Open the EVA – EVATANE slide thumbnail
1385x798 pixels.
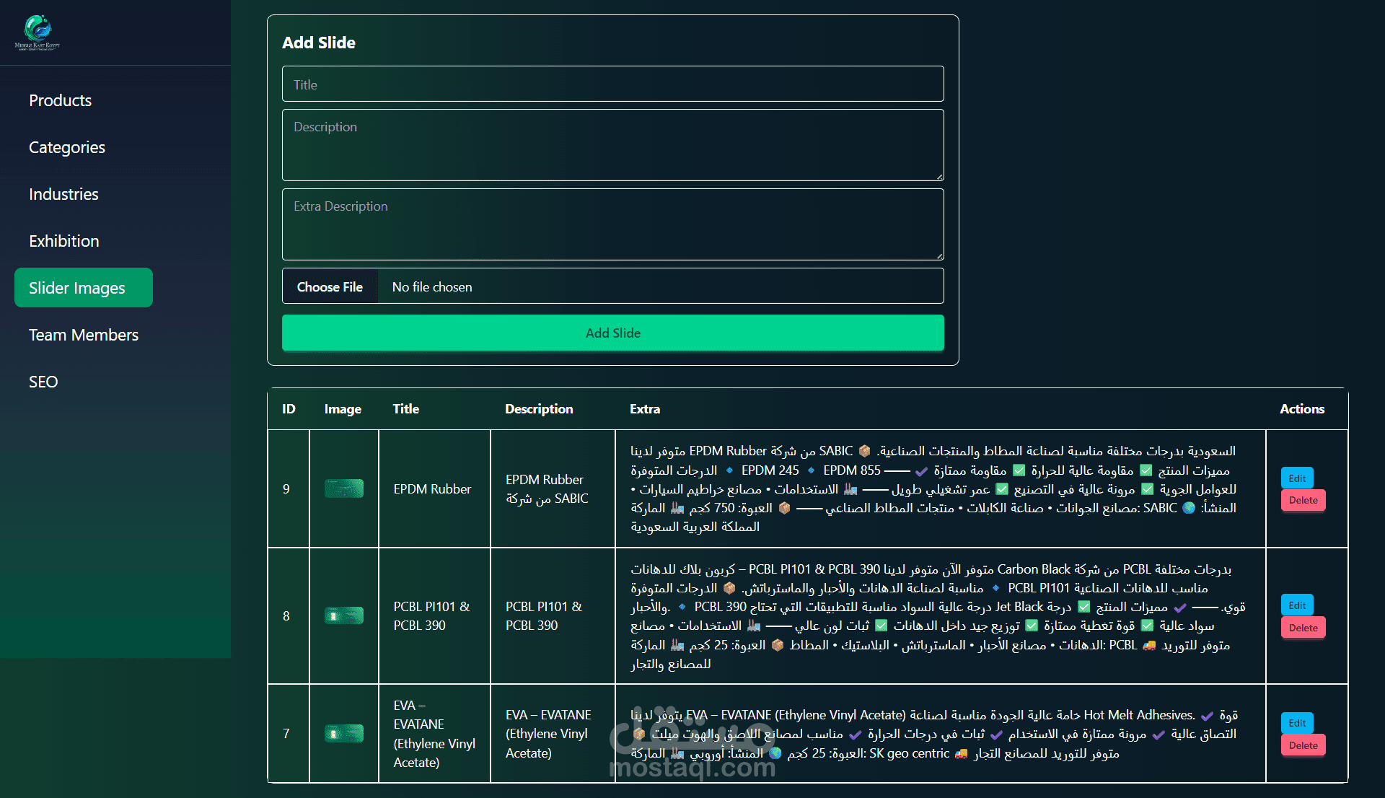click(344, 734)
